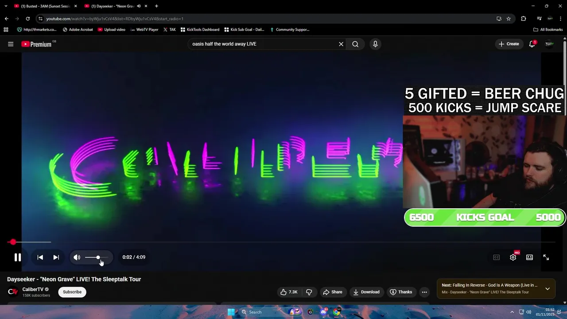Open the WebTV Player bookmark
The width and height of the screenshot is (567, 319).
coord(144,30)
